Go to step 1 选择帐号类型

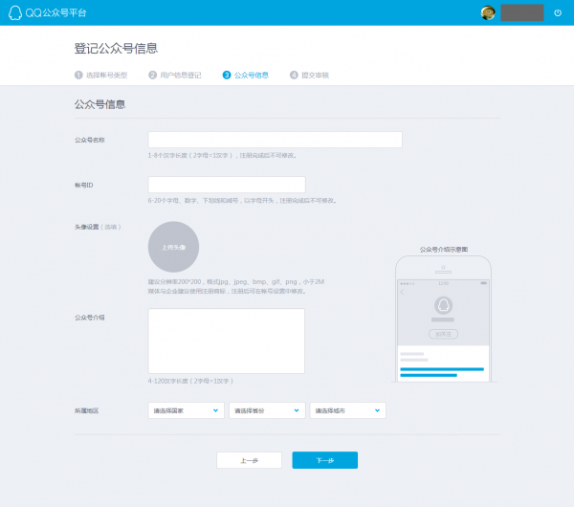pos(101,74)
